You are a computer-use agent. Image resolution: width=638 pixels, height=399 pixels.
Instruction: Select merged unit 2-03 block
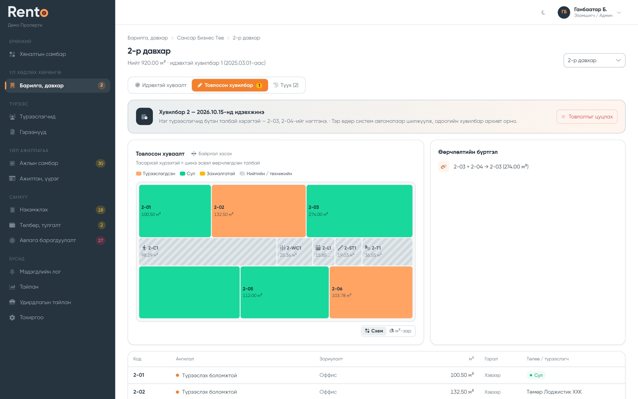click(360, 211)
